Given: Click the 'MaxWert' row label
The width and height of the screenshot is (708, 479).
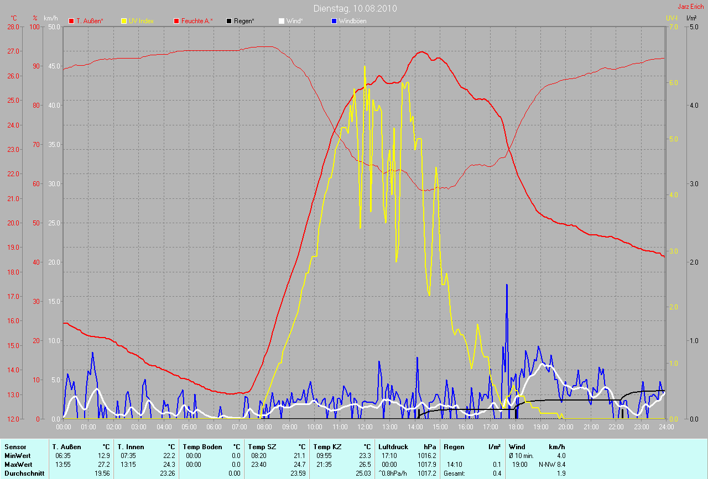Looking at the screenshot, I should [18, 465].
